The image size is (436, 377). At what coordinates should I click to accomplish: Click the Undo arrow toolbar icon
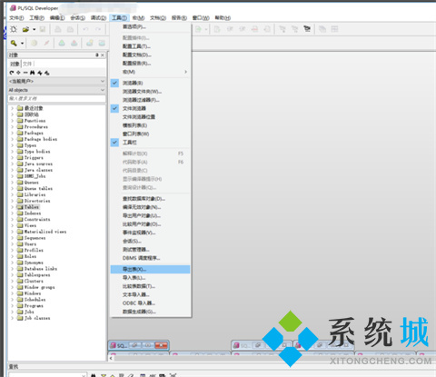point(85,29)
